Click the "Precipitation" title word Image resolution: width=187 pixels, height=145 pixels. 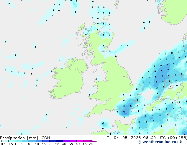(12, 138)
